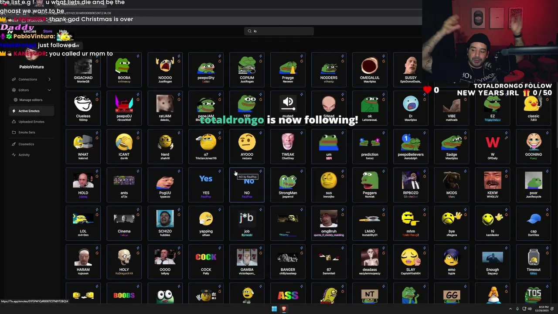Screen dimensions: 558x314
Task: Open the Timeout emote card
Action: pyautogui.click(x=534, y=261)
